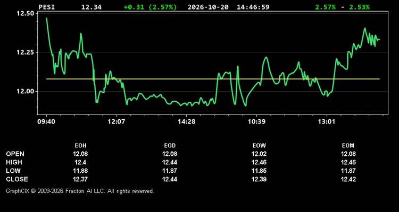The width and height of the screenshot is (399, 212).
Task: Click the 2026-10-20 date label
Action: click(208, 7)
